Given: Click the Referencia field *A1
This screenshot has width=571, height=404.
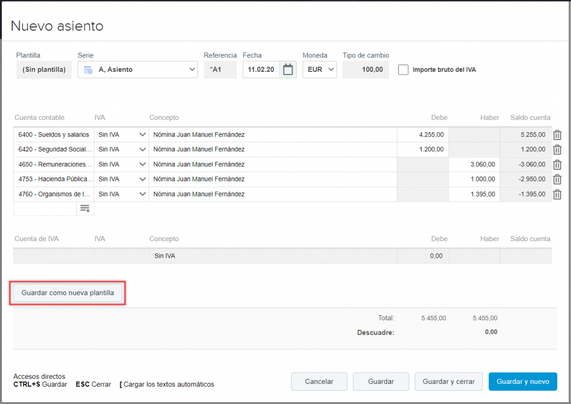Looking at the screenshot, I should pyautogui.click(x=220, y=70).
